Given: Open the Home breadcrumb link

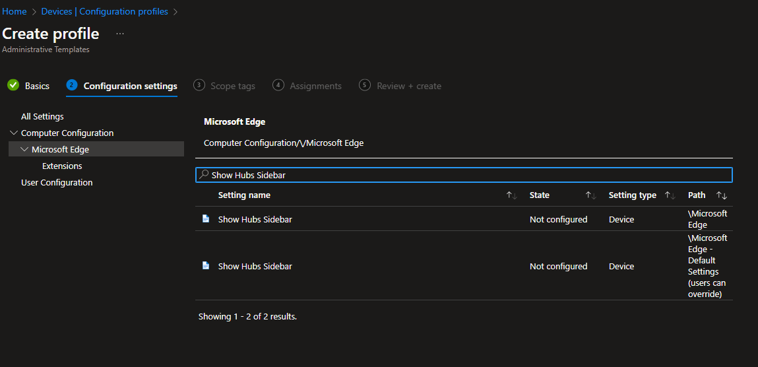Looking at the screenshot, I should coord(14,12).
